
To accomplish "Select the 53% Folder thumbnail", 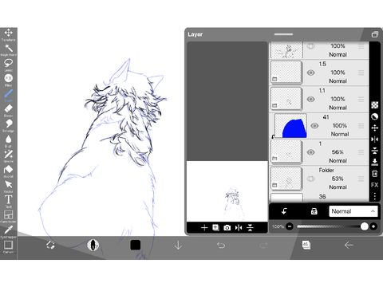I will [286, 179].
